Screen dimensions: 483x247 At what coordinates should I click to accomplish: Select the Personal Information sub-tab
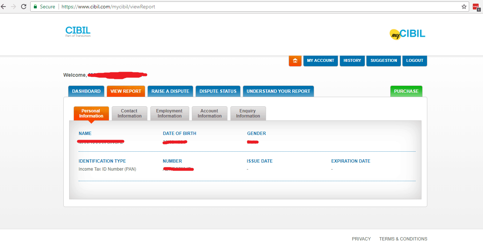pos(91,113)
